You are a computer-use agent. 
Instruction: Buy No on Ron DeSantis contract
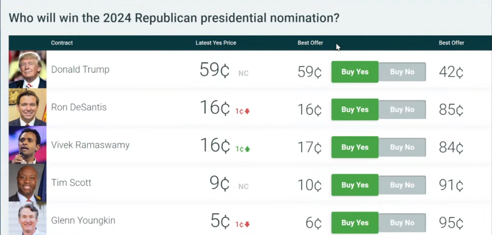tap(402, 109)
